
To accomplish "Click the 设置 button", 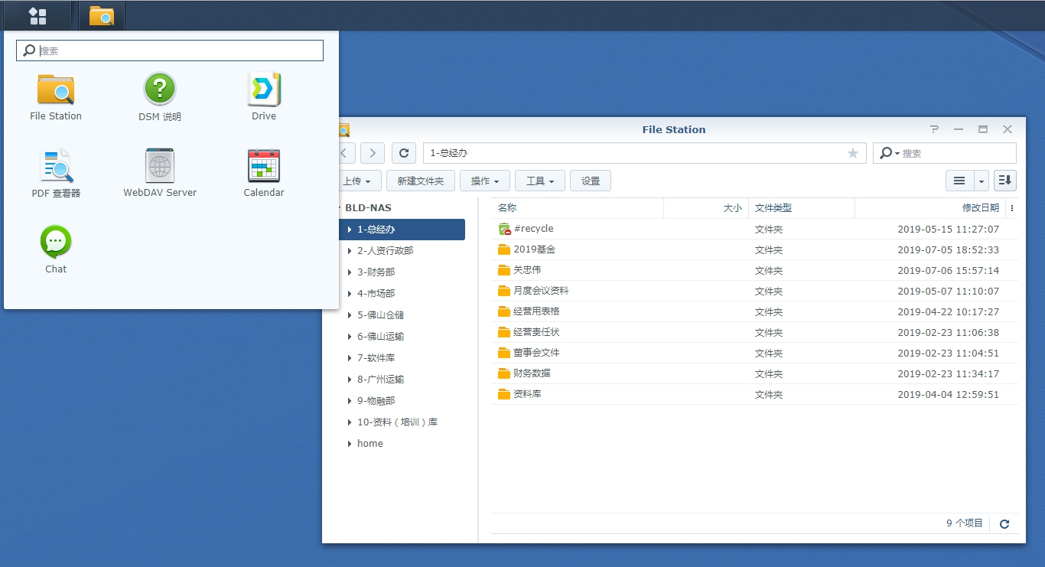I will pos(590,181).
